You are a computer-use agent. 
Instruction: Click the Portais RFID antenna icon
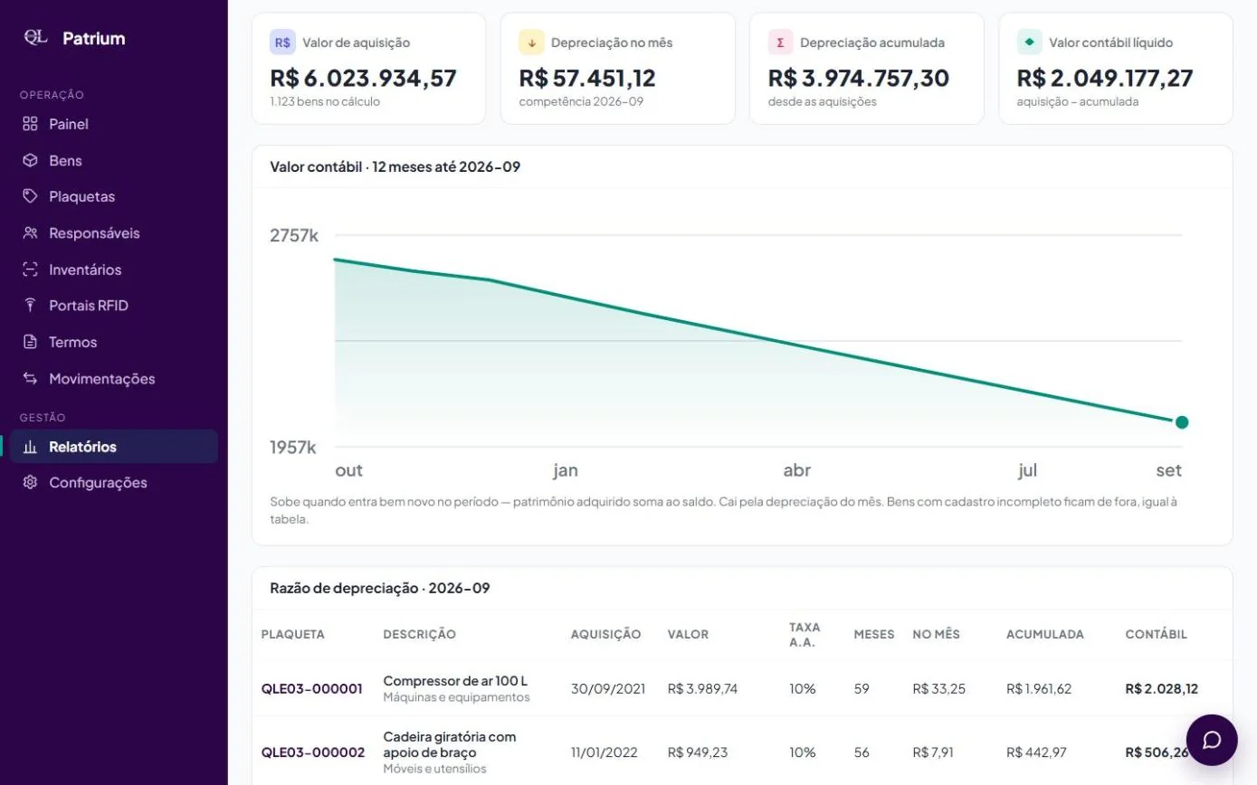point(30,306)
